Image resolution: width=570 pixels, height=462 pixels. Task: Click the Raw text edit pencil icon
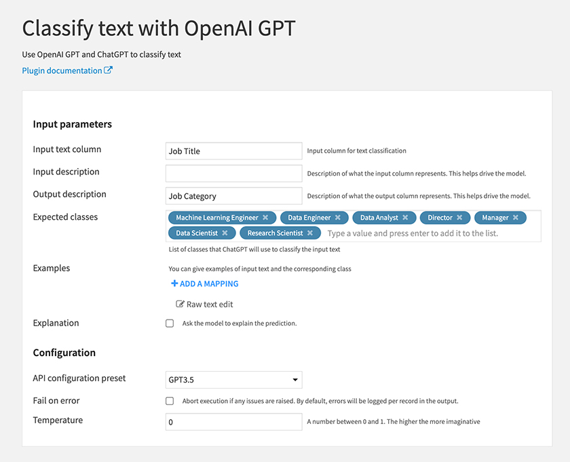pyautogui.click(x=180, y=304)
